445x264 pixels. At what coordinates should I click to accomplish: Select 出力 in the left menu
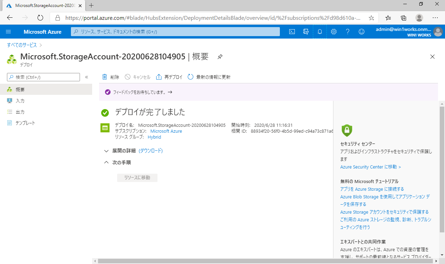point(46,112)
